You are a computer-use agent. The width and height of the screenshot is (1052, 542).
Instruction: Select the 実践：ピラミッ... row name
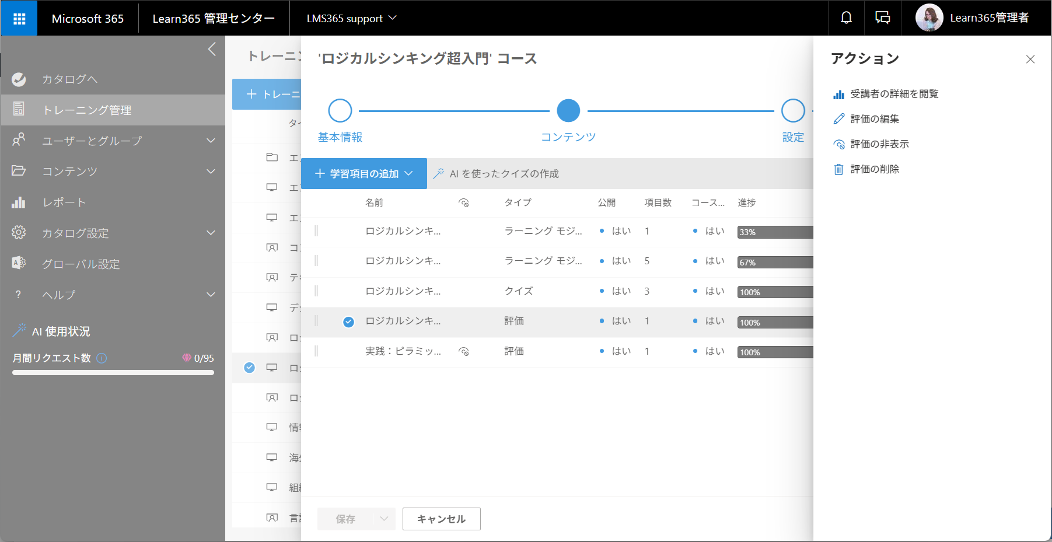(x=403, y=352)
